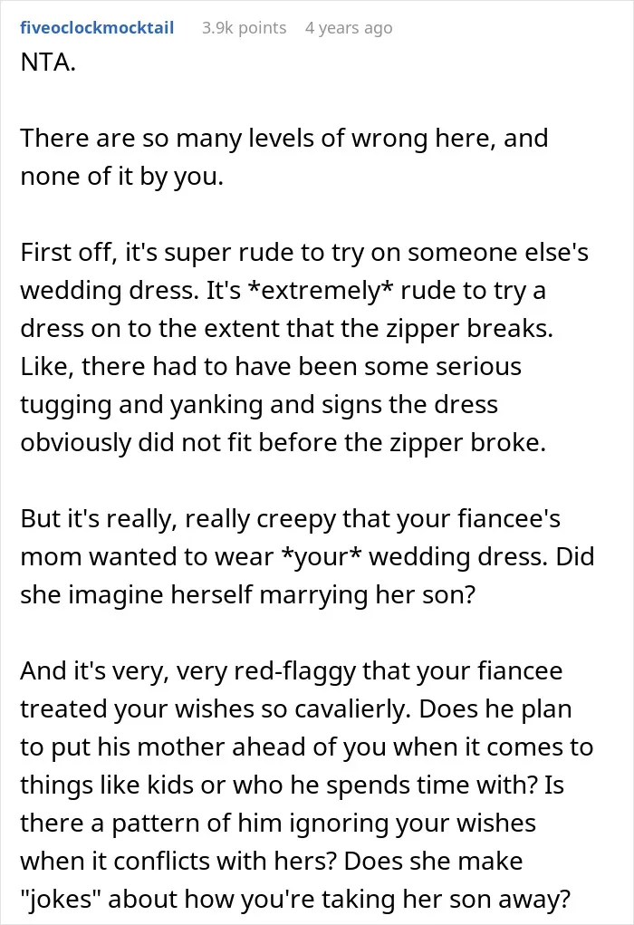Click the text 'none of it by you.'
634x925 pixels.
coord(122,177)
